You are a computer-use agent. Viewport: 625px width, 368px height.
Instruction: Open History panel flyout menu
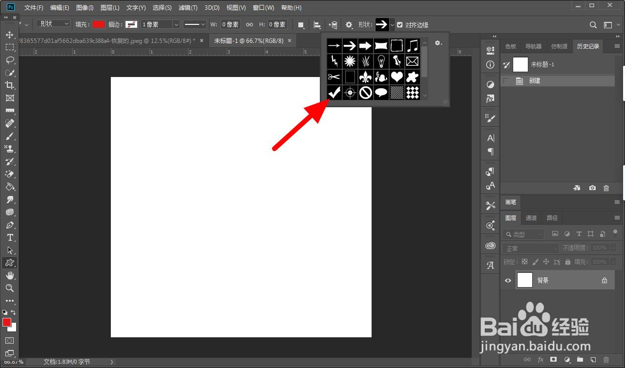(x=617, y=46)
